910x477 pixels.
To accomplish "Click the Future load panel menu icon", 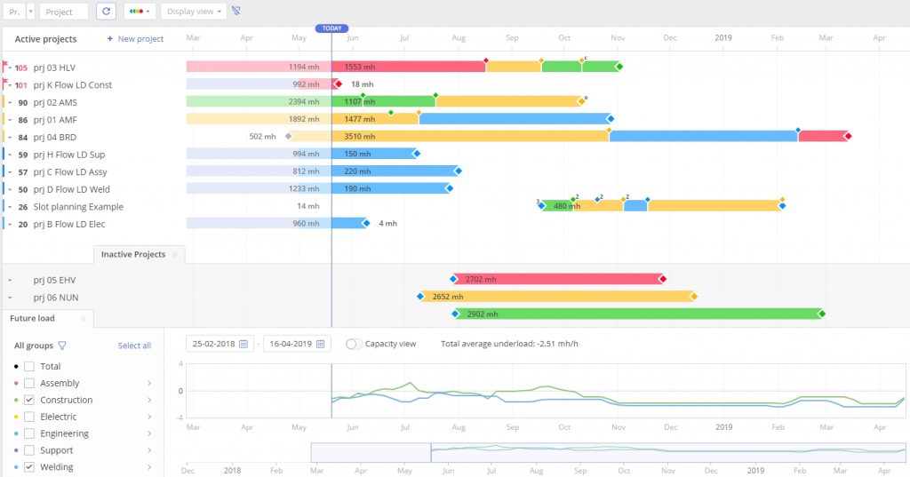I will click(83, 318).
